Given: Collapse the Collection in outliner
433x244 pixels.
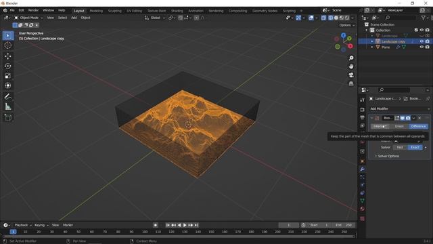Looking at the screenshot, I should 367,30.
